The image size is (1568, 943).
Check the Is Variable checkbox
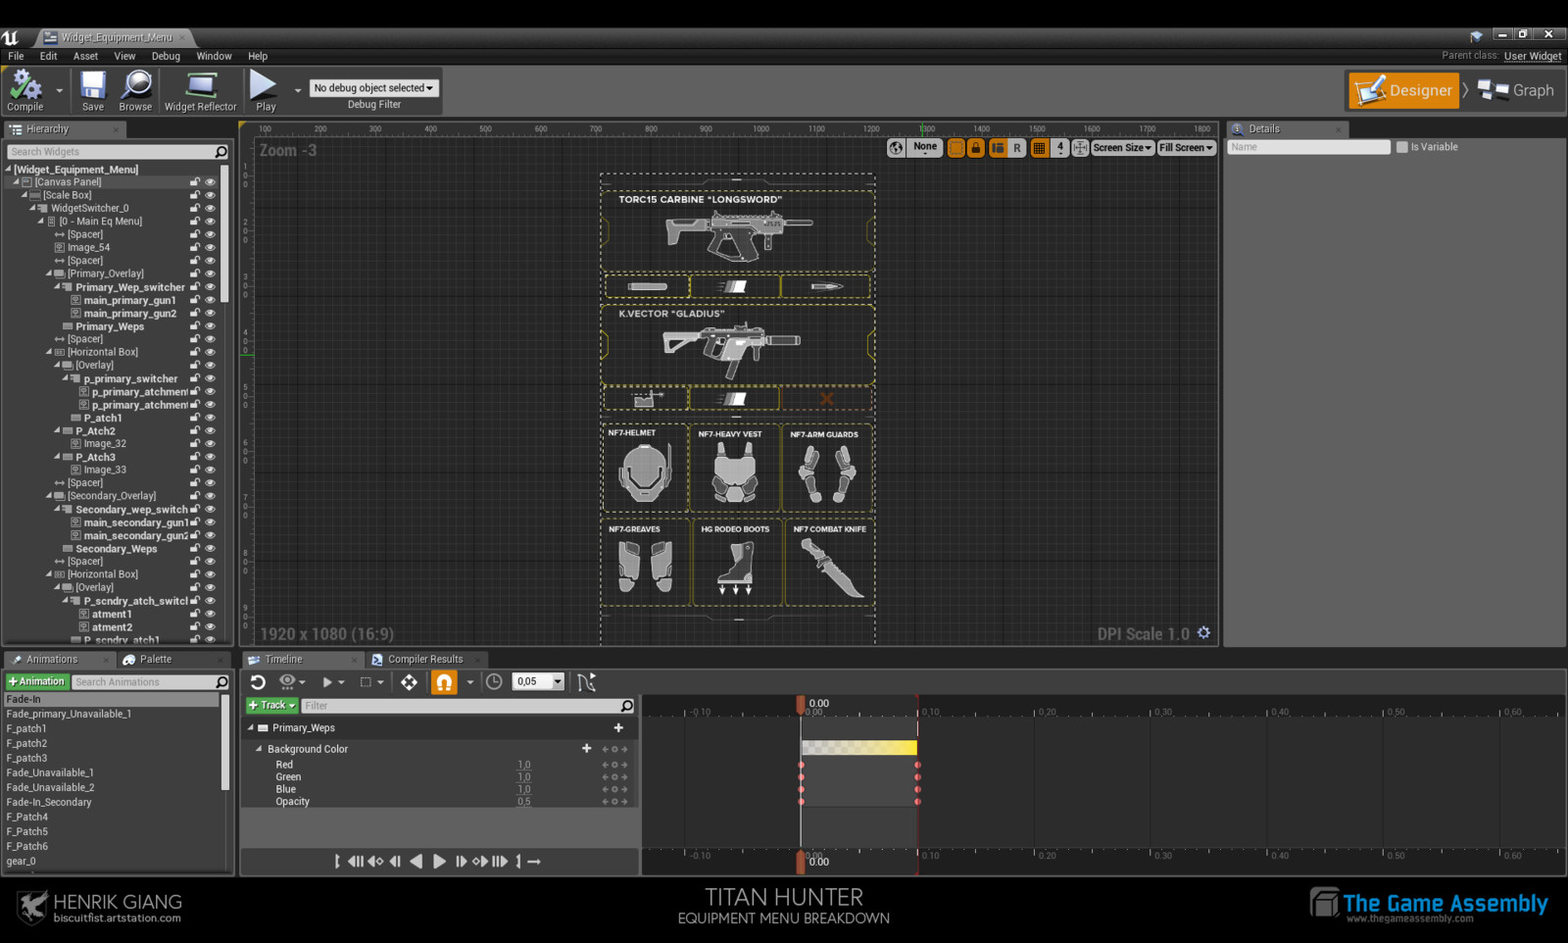click(x=1401, y=147)
